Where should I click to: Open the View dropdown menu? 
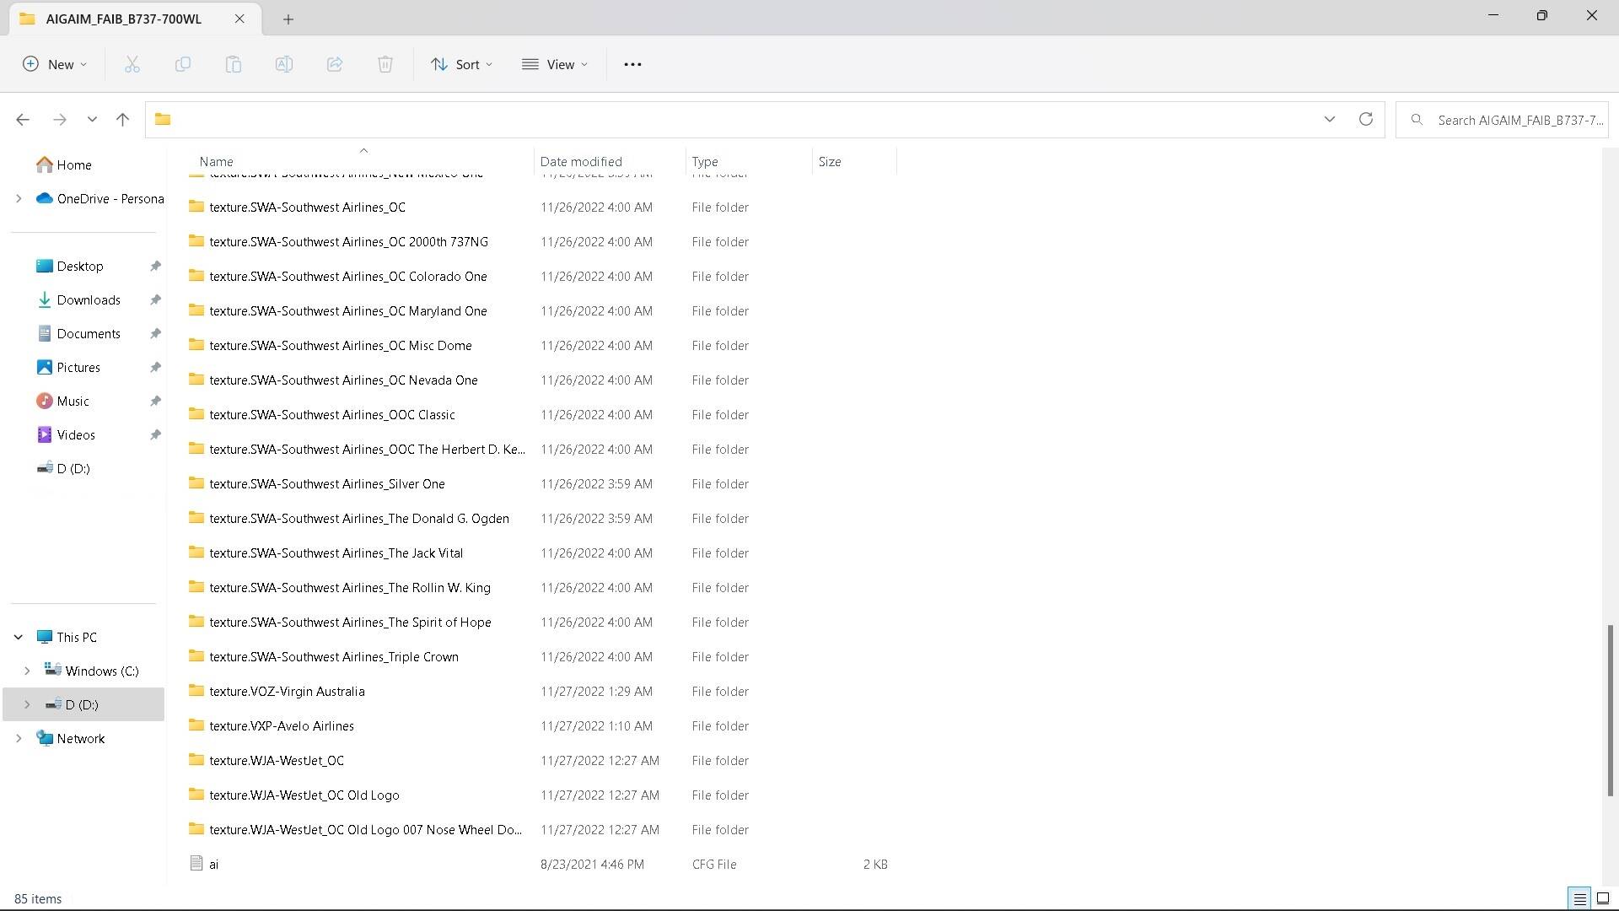[555, 64]
